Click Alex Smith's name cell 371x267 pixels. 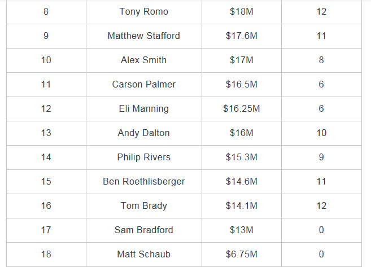[x=143, y=60]
